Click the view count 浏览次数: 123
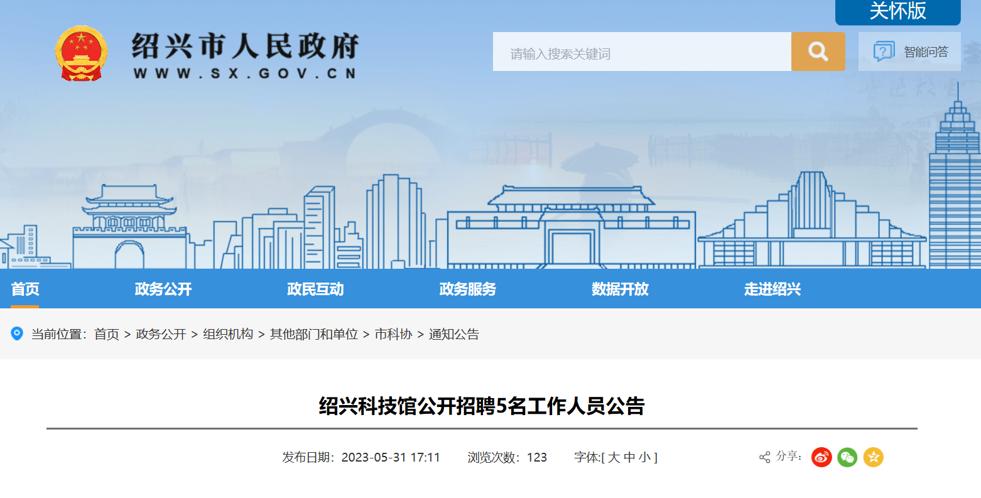Screen dimensions: 981x498 point(507,457)
